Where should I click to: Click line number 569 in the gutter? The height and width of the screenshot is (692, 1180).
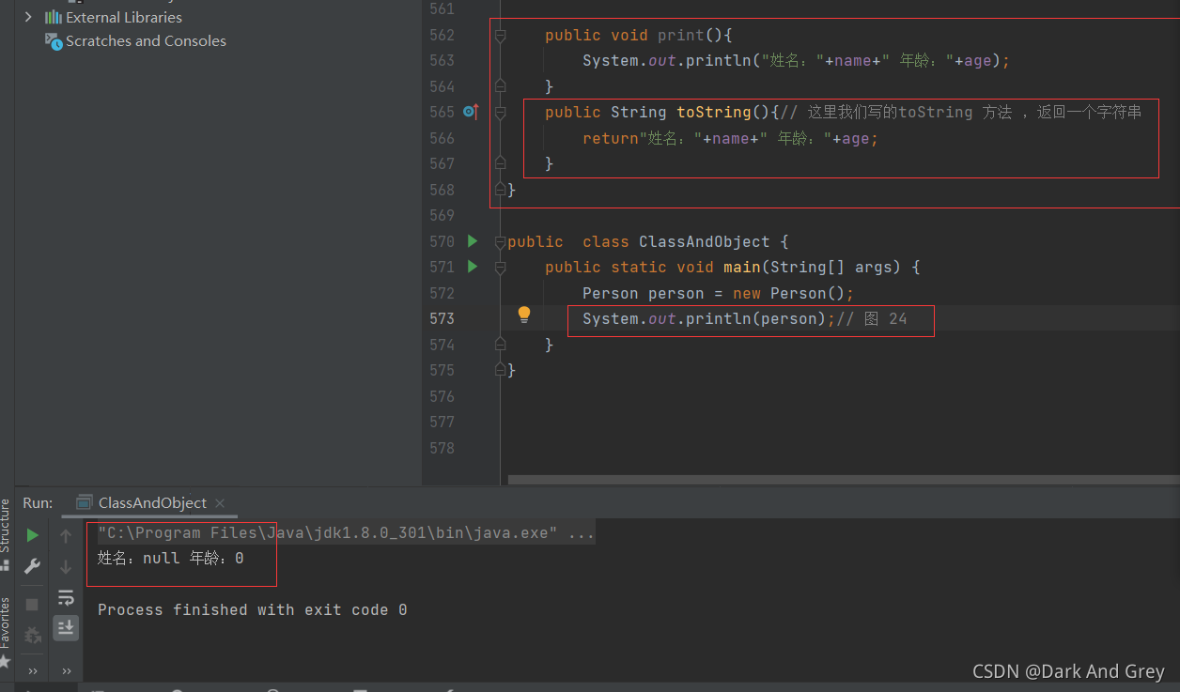tap(442, 216)
